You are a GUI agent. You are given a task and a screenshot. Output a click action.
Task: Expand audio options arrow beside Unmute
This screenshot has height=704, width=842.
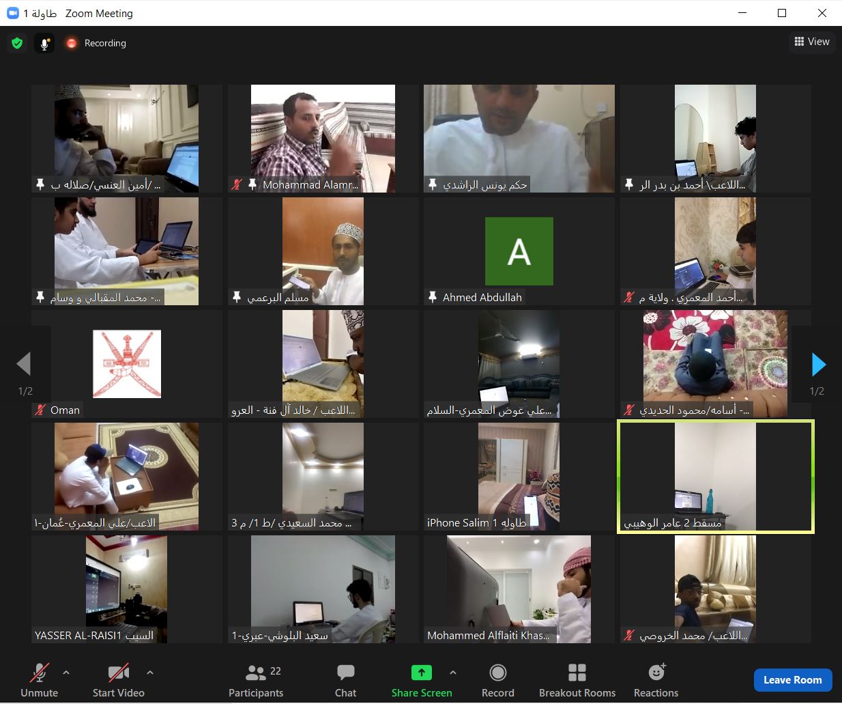66,673
